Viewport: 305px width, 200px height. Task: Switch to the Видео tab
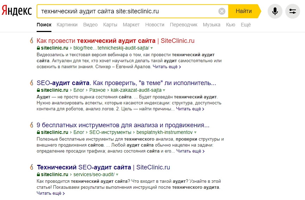coord(90,25)
